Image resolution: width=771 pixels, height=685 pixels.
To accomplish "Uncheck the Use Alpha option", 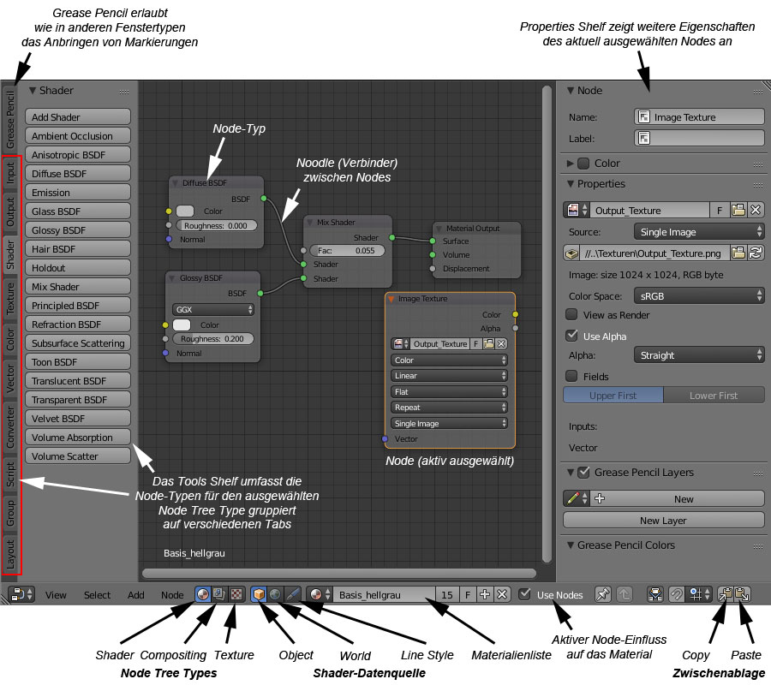I will pos(570,336).
